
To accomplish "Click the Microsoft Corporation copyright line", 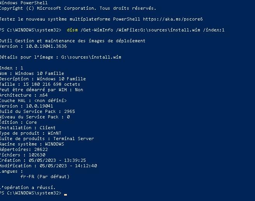I will 78,8.
